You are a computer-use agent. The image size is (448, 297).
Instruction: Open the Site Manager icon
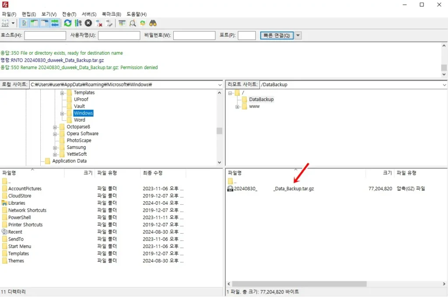(5, 23)
